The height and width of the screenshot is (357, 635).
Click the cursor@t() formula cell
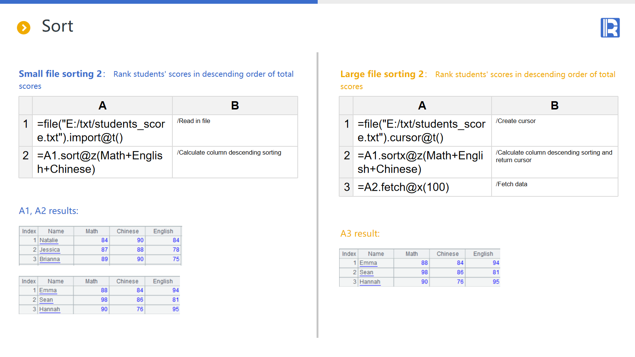tap(422, 131)
